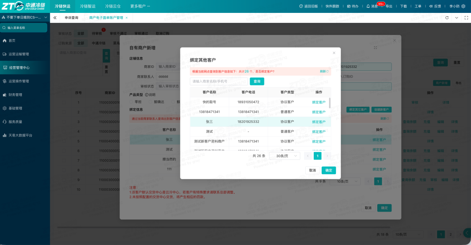
Task: Switch to 申诉查询 tab
Action: [72, 17]
